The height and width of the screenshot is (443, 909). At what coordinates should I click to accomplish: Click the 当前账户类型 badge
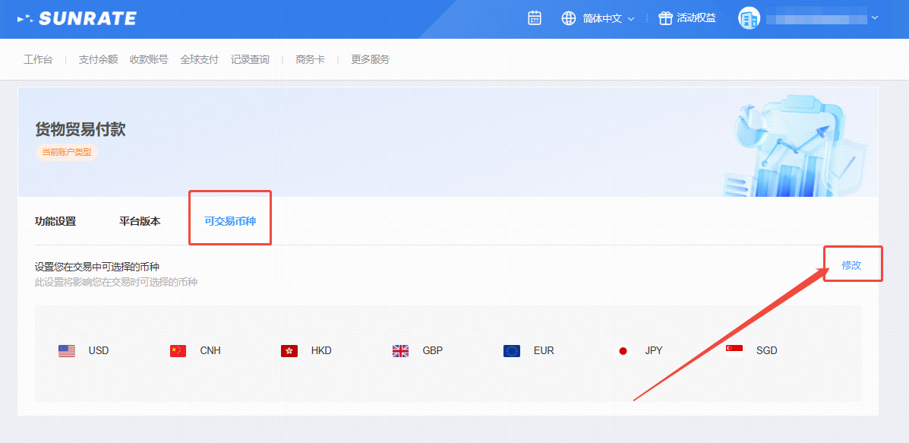66,152
